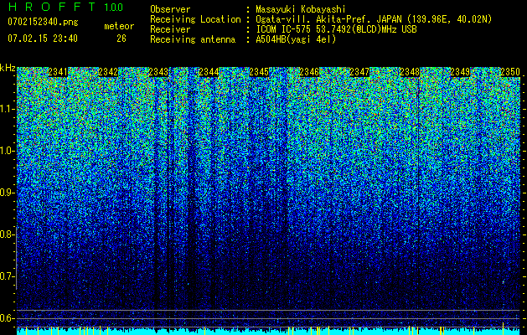527x335 pixels.
Task: Click the meteor label above the count
Action: pyautogui.click(x=119, y=26)
